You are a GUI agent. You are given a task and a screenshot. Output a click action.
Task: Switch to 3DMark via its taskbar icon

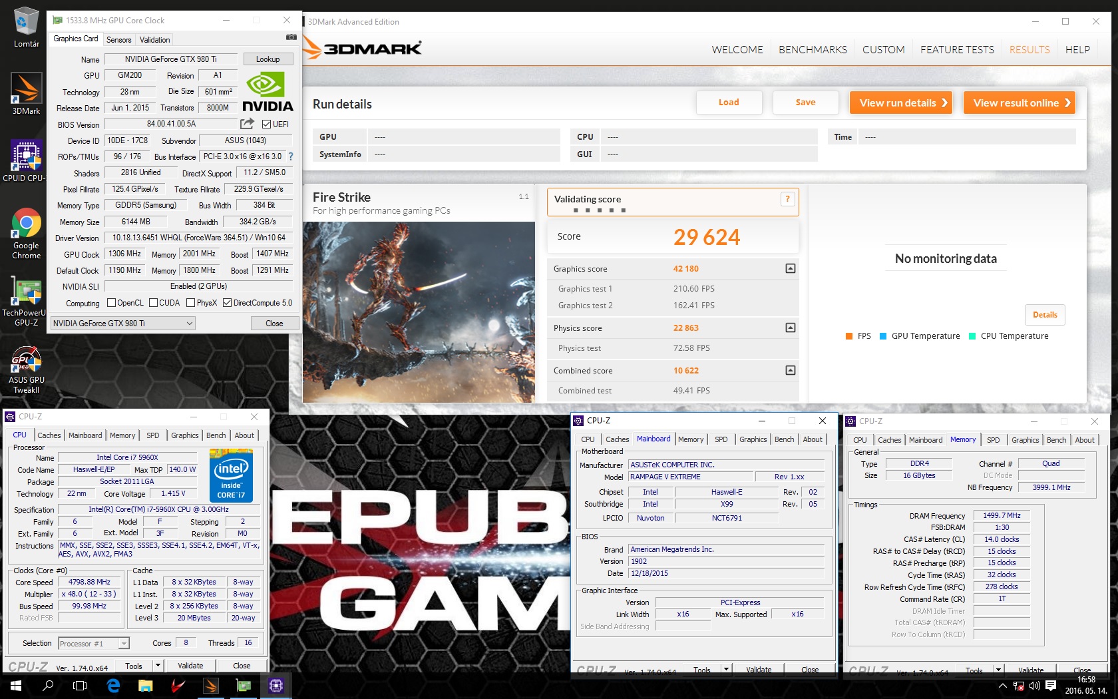(x=210, y=685)
